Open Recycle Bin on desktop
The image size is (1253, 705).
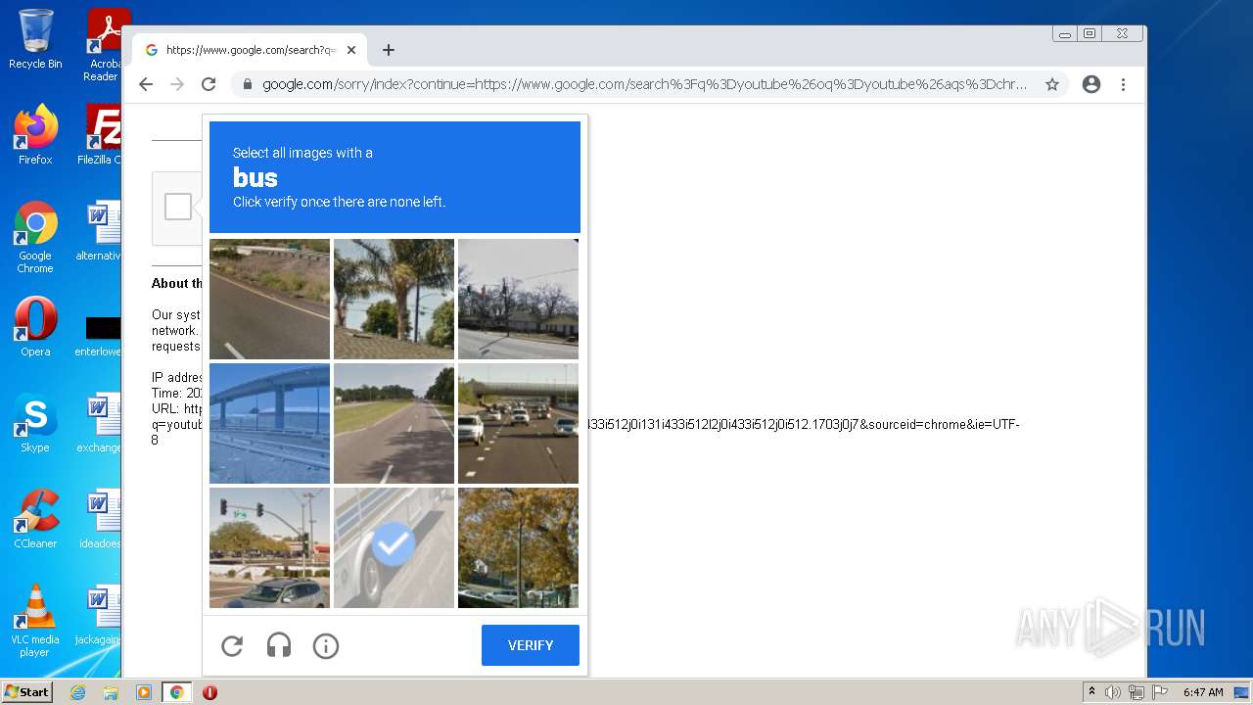tap(35, 39)
